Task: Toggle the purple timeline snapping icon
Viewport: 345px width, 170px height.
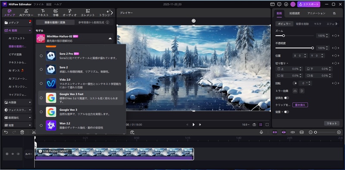Action: [283, 132]
